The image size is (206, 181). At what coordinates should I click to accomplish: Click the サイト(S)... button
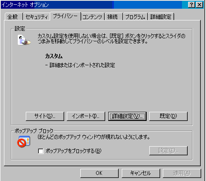coord(45,116)
